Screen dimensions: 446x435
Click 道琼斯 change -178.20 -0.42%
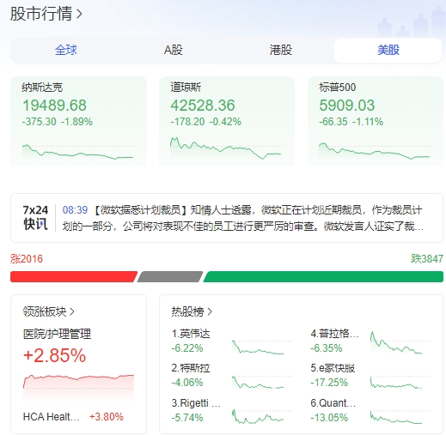pos(206,122)
